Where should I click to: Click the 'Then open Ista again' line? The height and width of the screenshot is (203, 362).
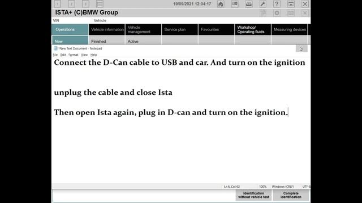coord(171,112)
